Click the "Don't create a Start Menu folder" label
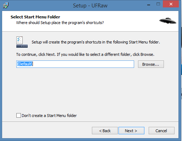This screenshot has height=141, width=182. pyautogui.click(x=49, y=116)
